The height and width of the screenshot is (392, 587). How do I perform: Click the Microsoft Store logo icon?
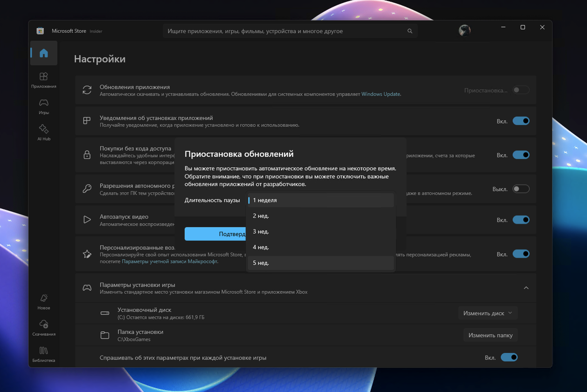pos(40,31)
